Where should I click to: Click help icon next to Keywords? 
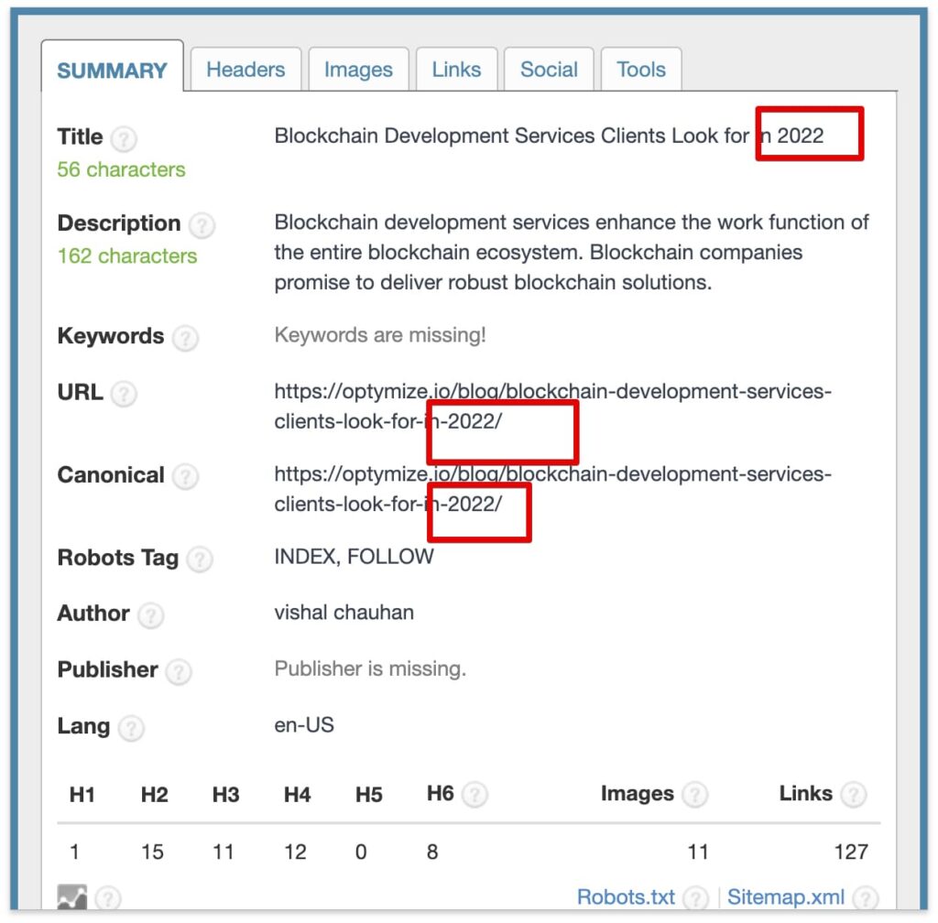[x=185, y=338]
